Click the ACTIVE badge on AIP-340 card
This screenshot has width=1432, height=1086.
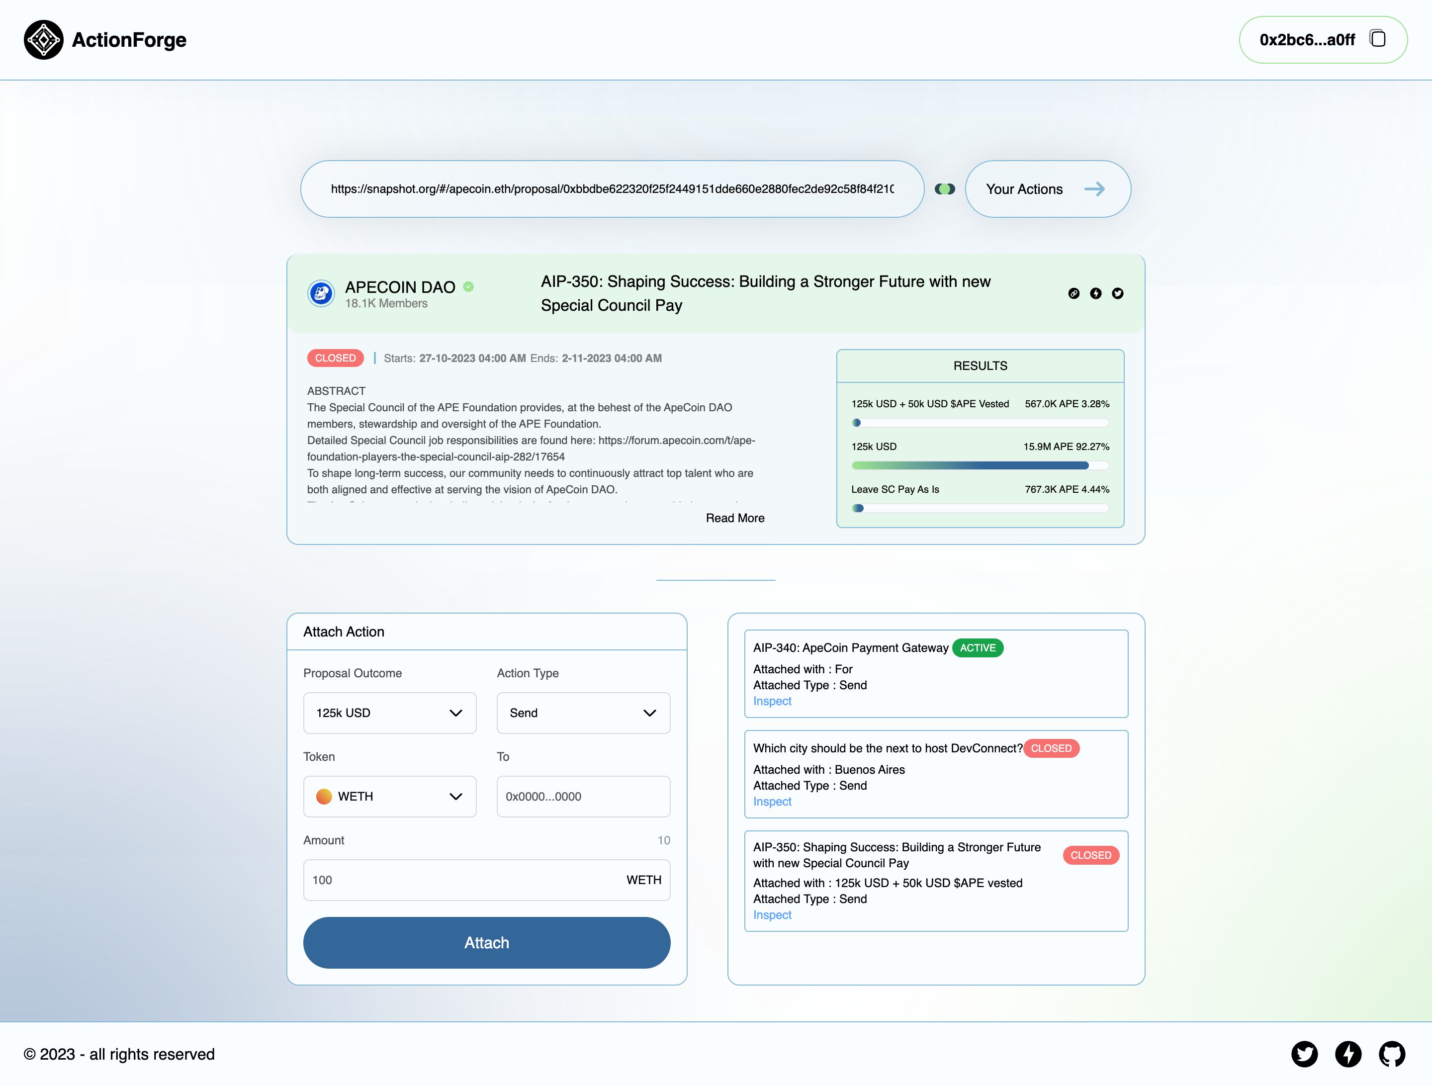click(x=978, y=648)
